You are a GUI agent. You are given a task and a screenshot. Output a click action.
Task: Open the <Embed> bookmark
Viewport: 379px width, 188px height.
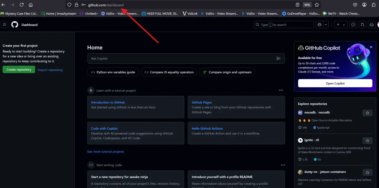click(89, 13)
